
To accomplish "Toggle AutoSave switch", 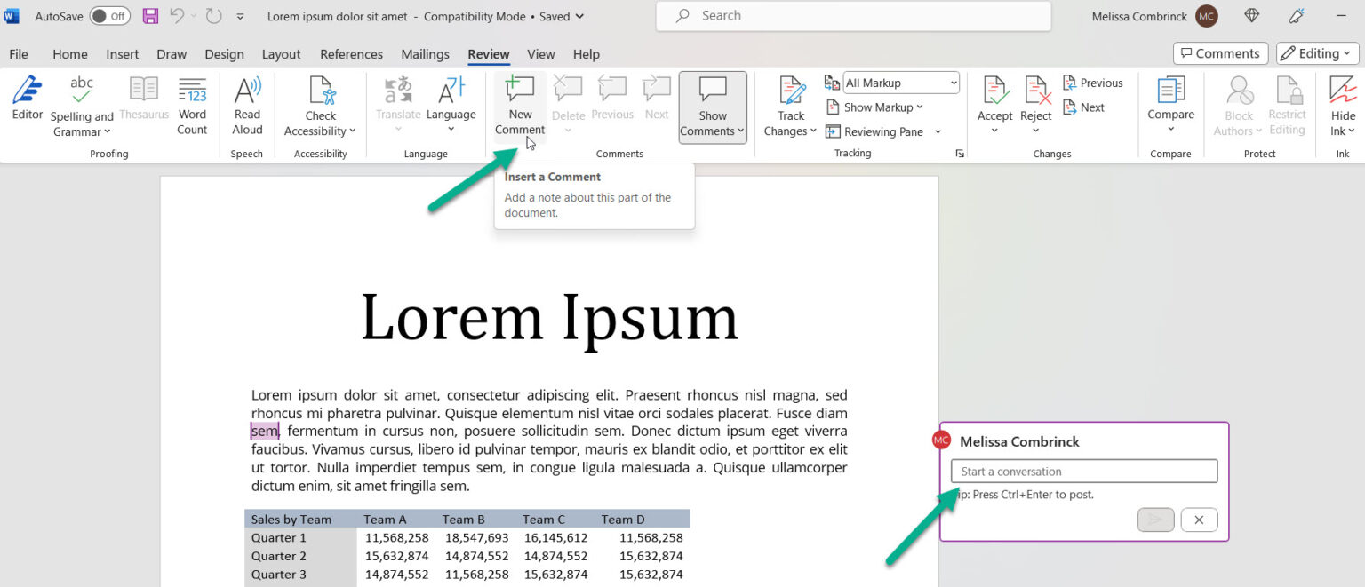I will pyautogui.click(x=109, y=16).
